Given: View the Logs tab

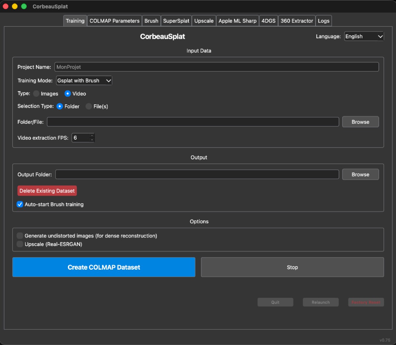Looking at the screenshot, I should click(x=324, y=21).
